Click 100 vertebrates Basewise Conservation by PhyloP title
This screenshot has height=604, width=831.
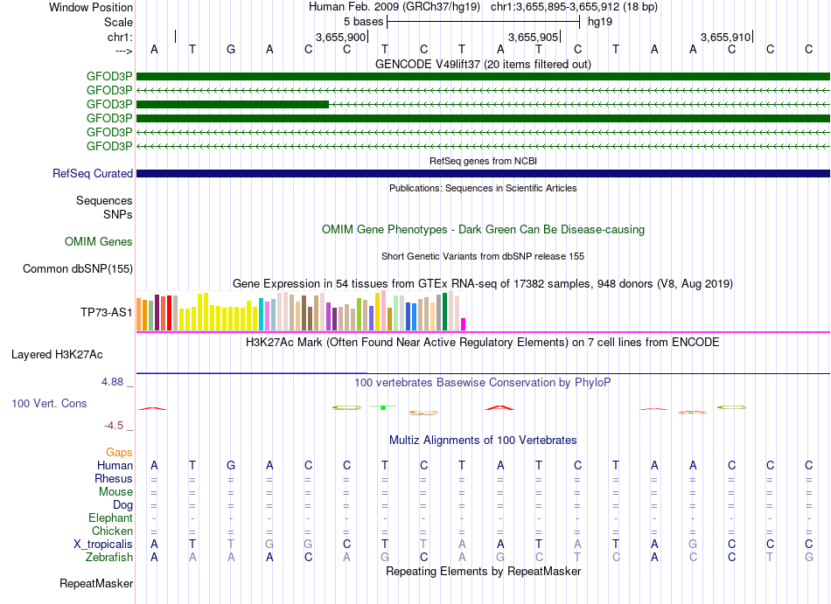pyautogui.click(x=483, y=382)
